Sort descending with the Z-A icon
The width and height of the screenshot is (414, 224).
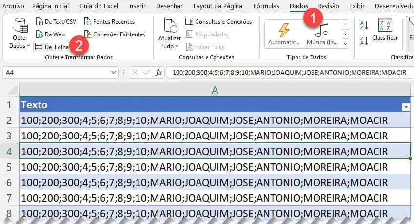coord(364,41)
